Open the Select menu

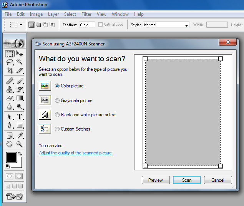(x=70, y=14)
